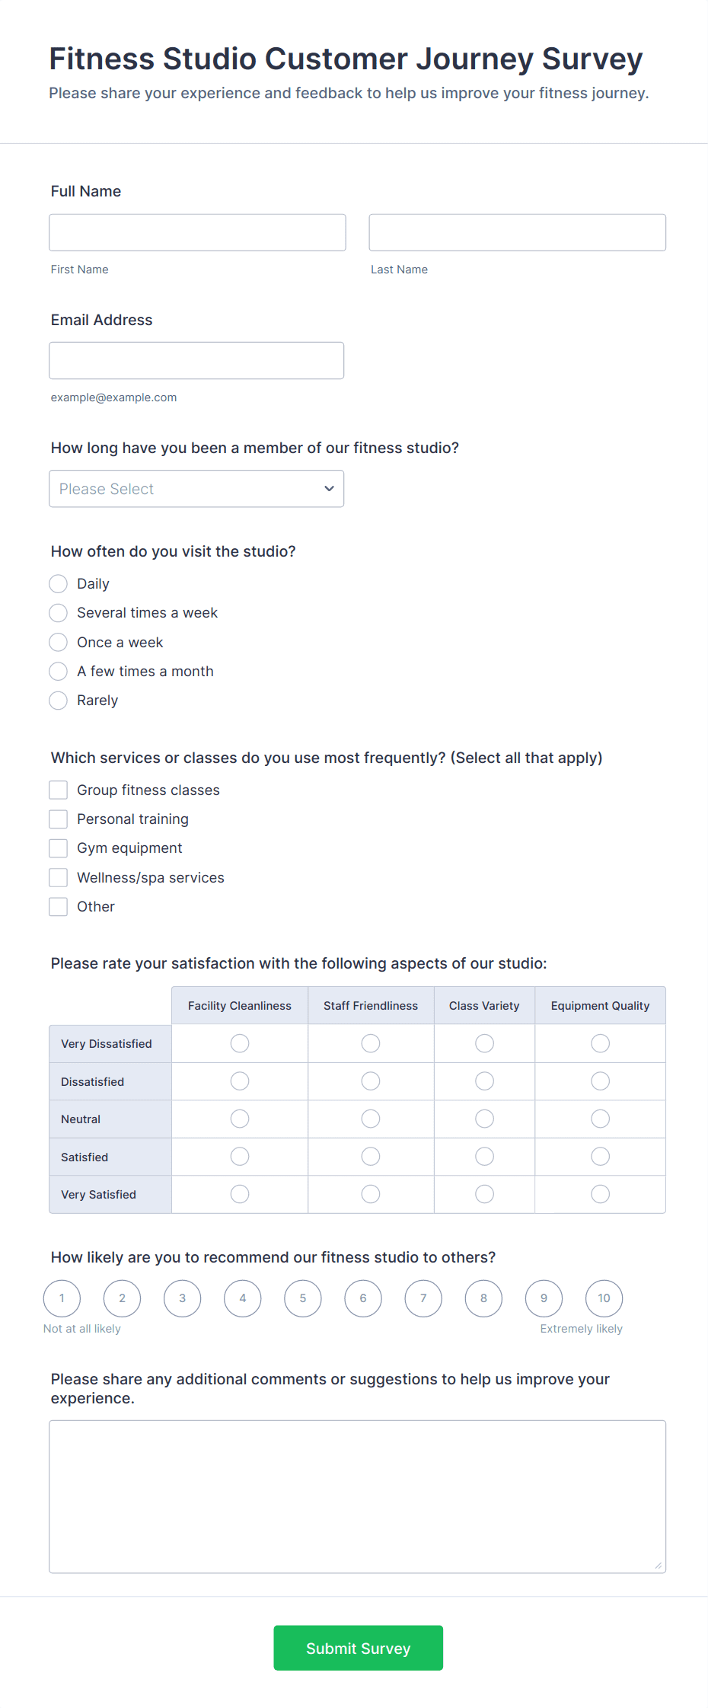
Task: Pick recommendation score 1
Action: click(62, 1298)
